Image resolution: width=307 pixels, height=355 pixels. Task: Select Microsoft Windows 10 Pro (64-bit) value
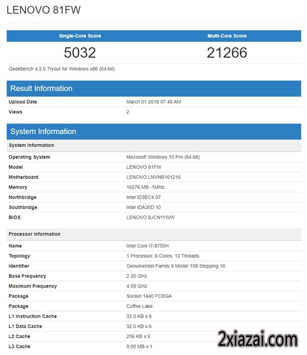coord(163,157)
